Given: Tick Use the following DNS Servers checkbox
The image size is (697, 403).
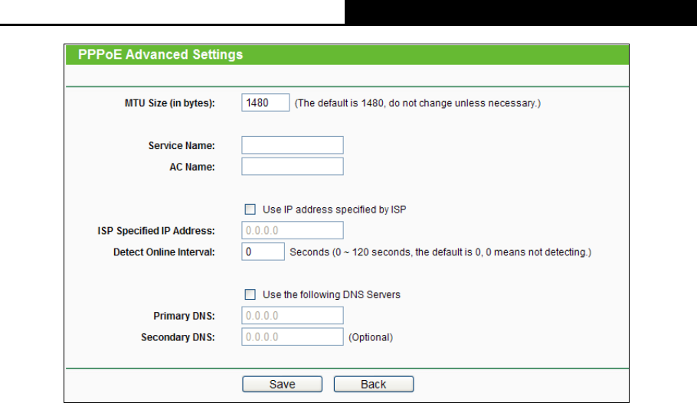Looking at the screenshot, I should (x=250, y=294).
